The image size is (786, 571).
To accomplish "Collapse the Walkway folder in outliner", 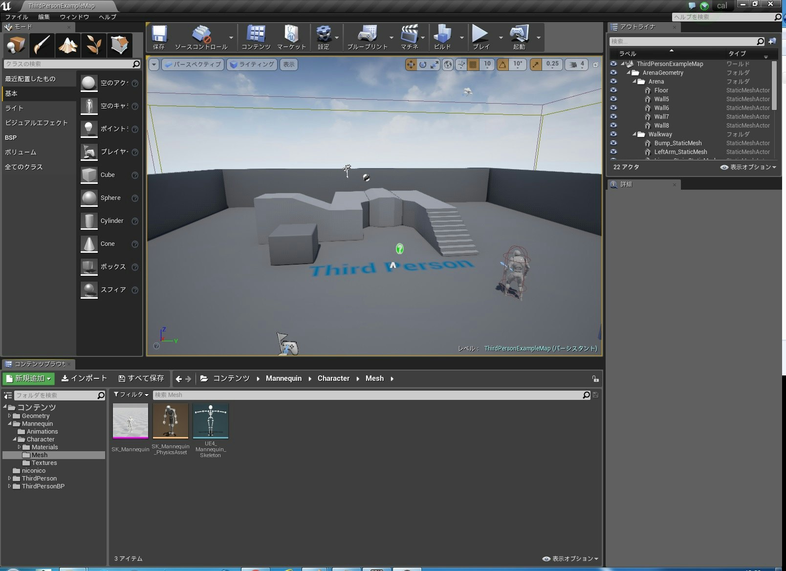I will (x=634, y=134).
